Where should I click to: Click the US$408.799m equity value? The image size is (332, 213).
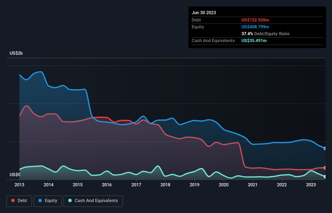(x=255, y=27)
